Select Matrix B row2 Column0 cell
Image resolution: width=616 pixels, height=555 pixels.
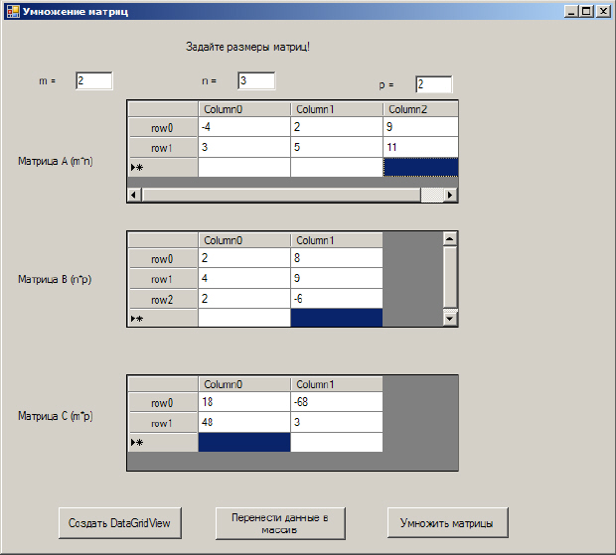click(244, 299)
